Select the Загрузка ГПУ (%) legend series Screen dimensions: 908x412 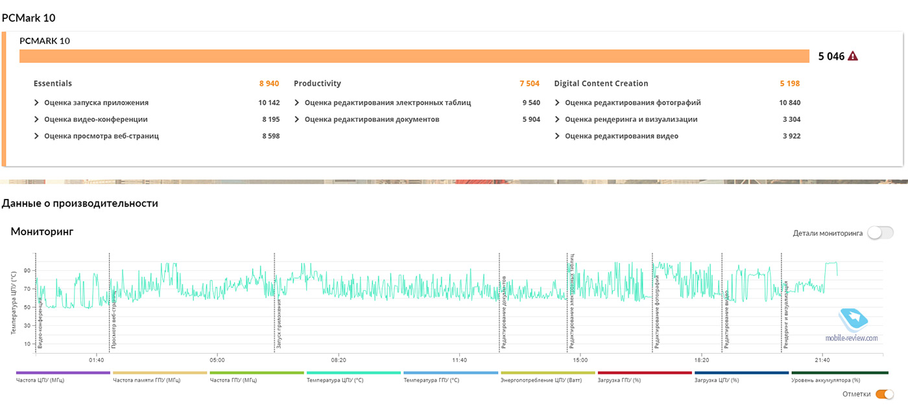pos(645,376)
